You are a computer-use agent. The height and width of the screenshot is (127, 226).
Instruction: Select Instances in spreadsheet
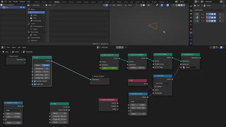click(x=36, y=41)
